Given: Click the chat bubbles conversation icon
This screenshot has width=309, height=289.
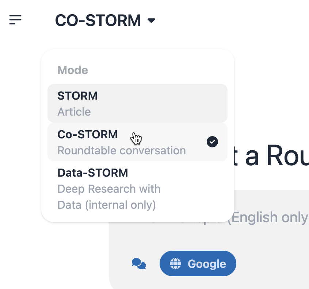Looking at the screenshot, I should point(139,263).
